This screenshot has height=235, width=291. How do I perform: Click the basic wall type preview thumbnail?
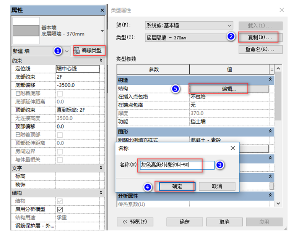(26, 31)
